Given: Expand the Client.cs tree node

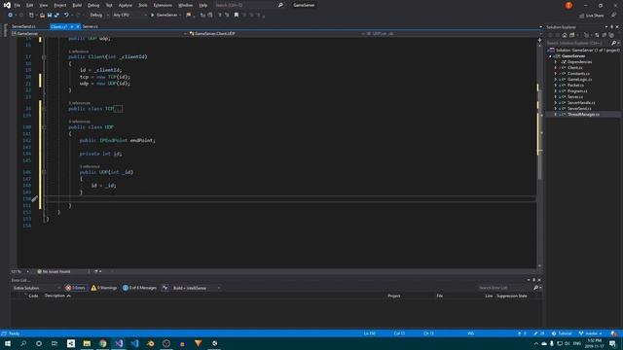Looking at the screenshot, I should [556, 68].
